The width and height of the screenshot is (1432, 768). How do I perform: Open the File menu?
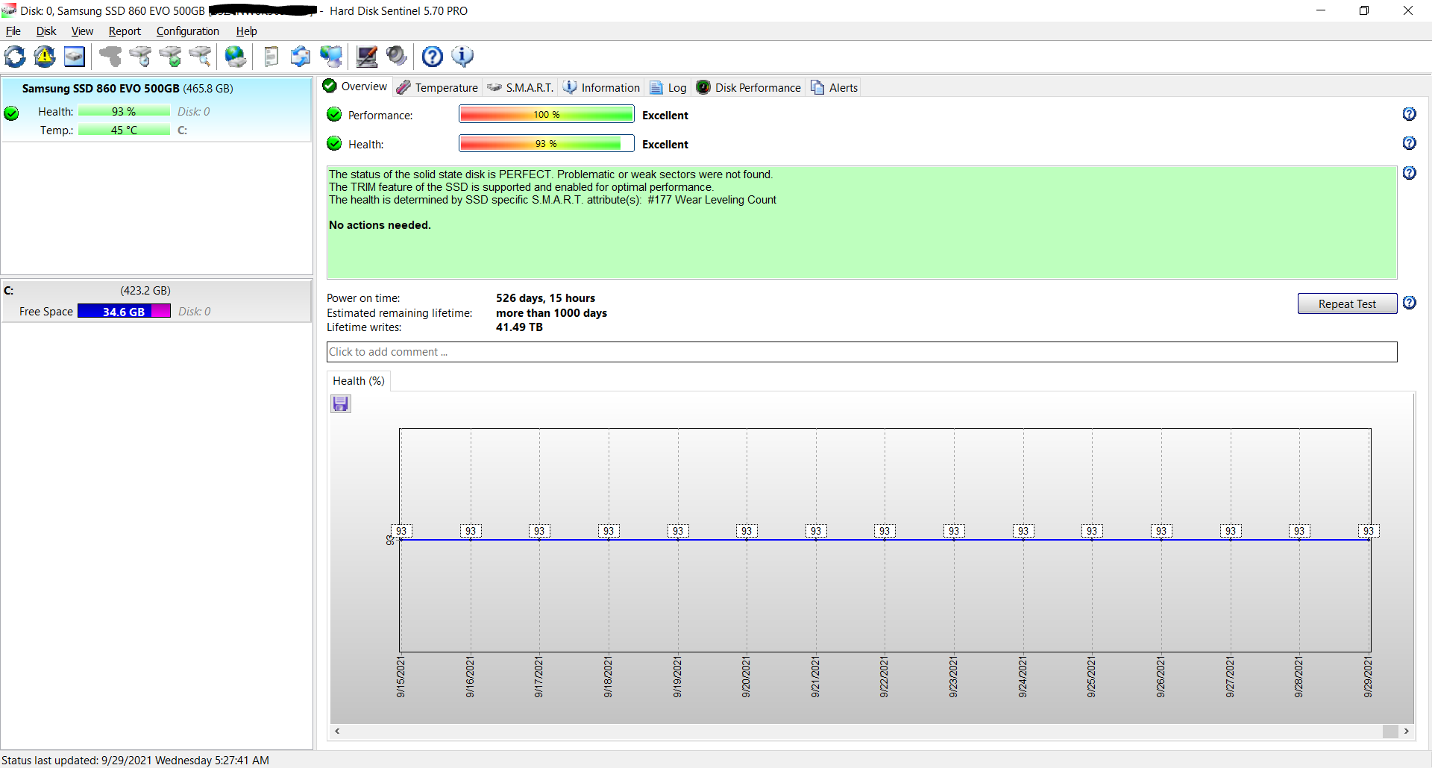click(13, 31)
